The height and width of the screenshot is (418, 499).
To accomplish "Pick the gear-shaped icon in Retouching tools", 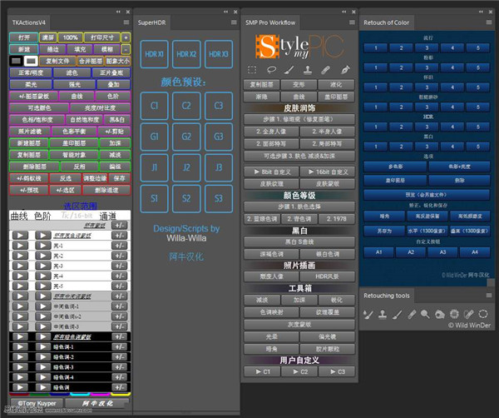I will (x=454, y=314).
